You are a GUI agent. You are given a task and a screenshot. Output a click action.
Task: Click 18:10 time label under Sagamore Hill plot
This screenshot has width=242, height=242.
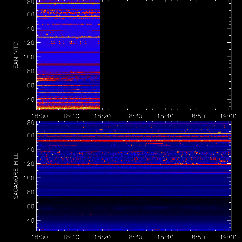pyautogui.click(x=71, y=237)
